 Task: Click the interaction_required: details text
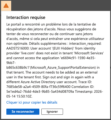coord(85,44)
